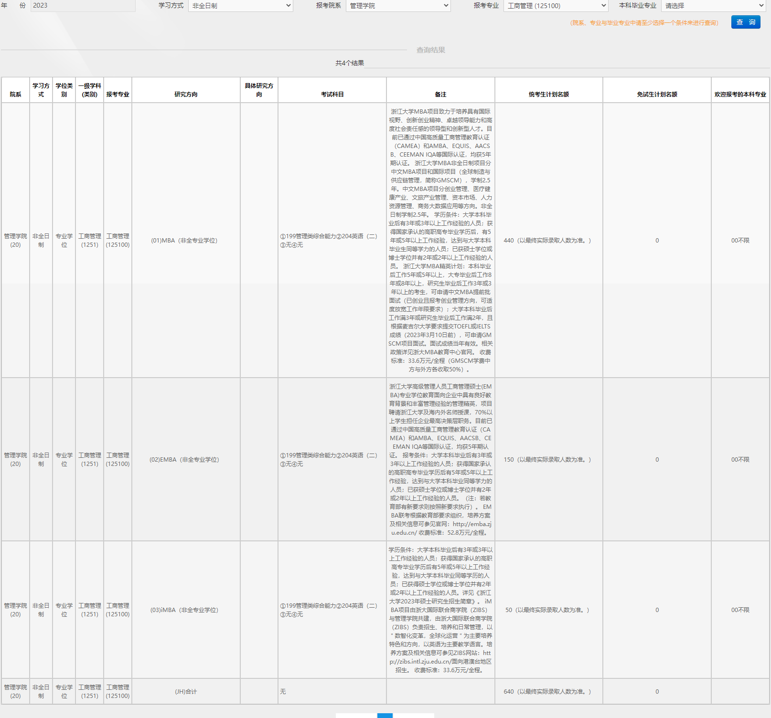Click the 备注 column header

coord(440,95)
